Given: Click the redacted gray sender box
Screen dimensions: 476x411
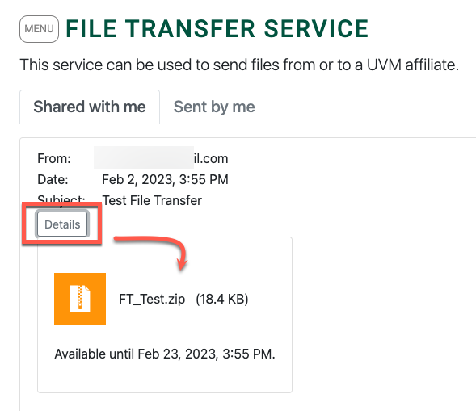Looking at the screenshot, I should [144, 157].
